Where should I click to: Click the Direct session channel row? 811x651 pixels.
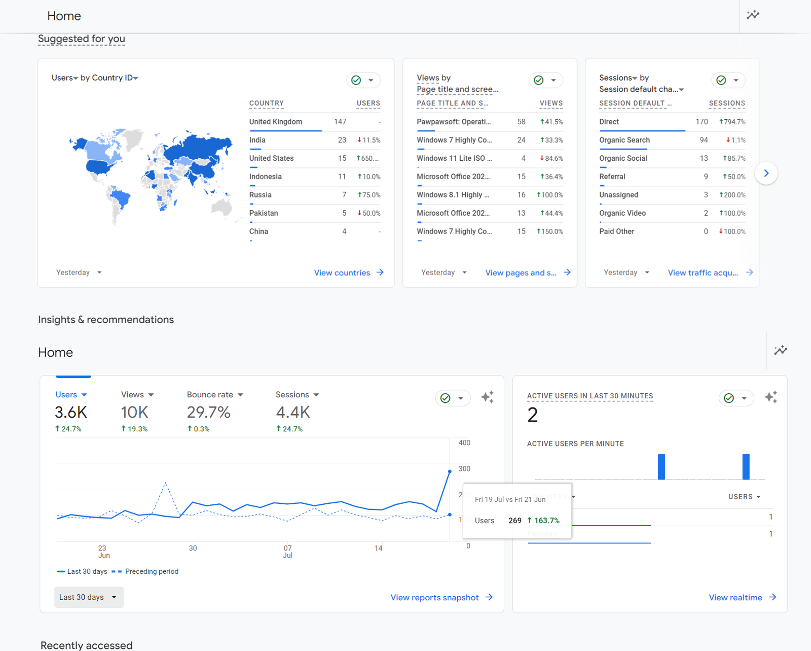672,122
